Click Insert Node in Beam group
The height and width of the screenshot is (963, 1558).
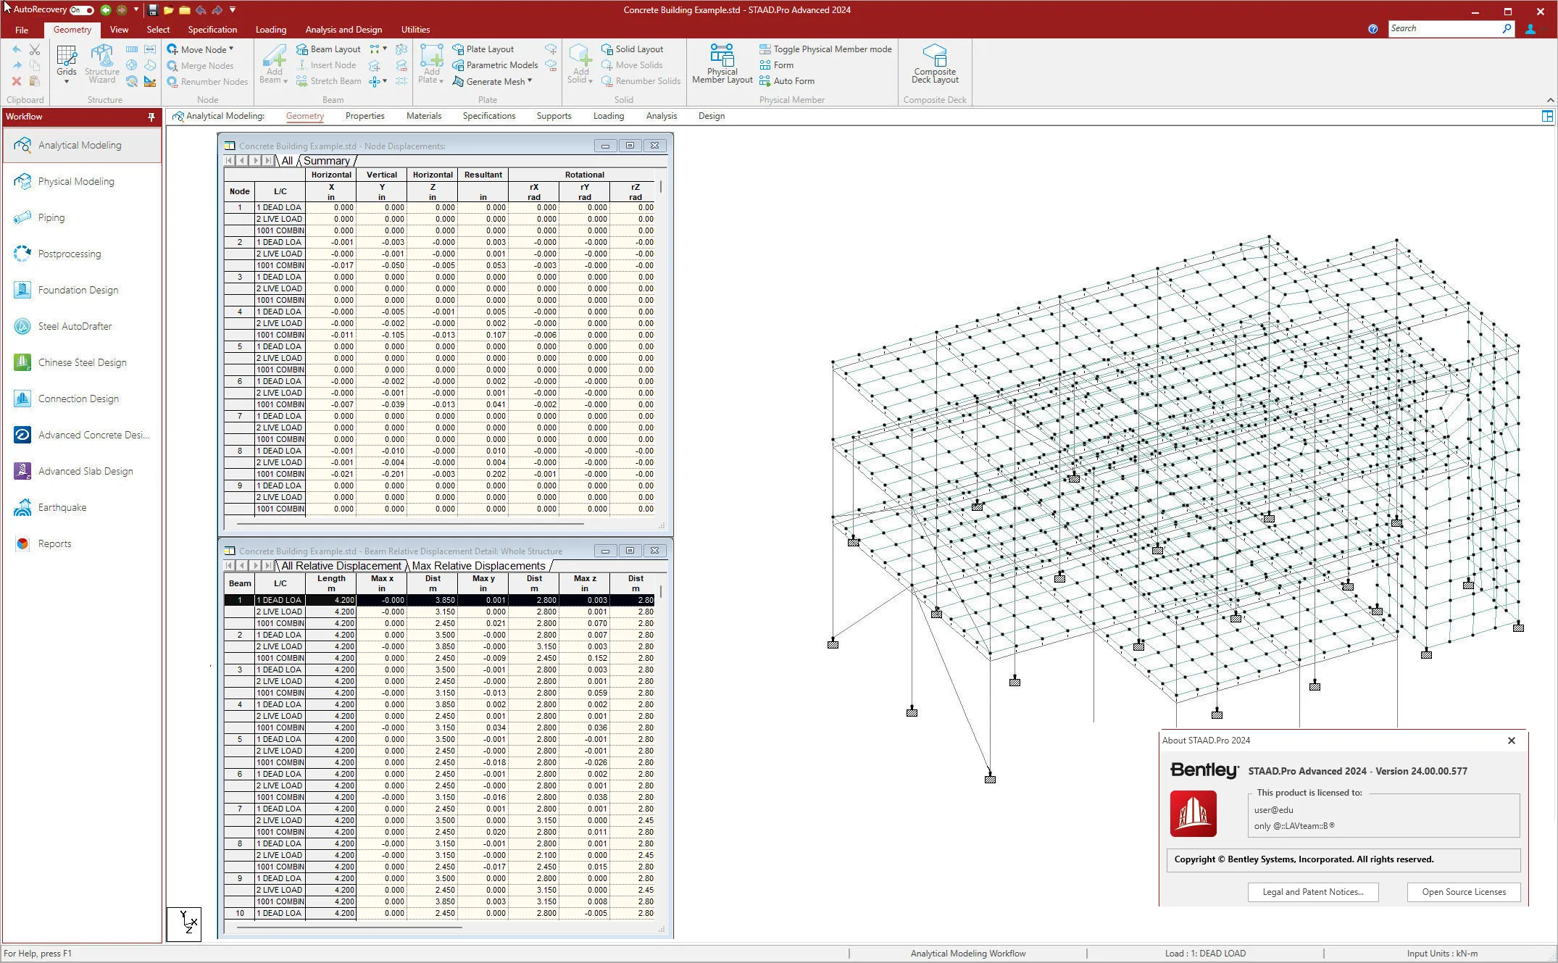(x=326, y=65)
